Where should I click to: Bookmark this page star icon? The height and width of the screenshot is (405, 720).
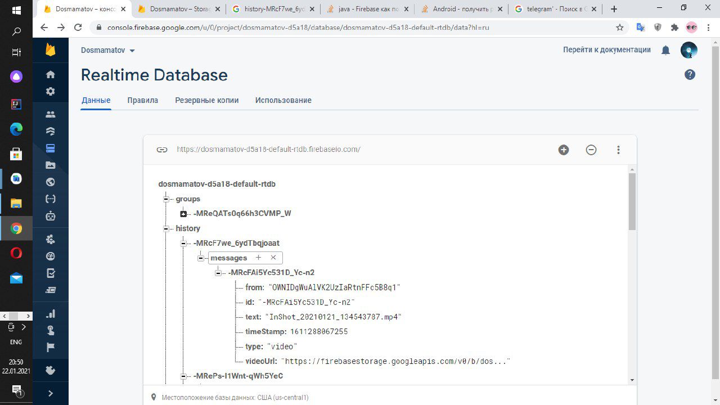[620, 27]
